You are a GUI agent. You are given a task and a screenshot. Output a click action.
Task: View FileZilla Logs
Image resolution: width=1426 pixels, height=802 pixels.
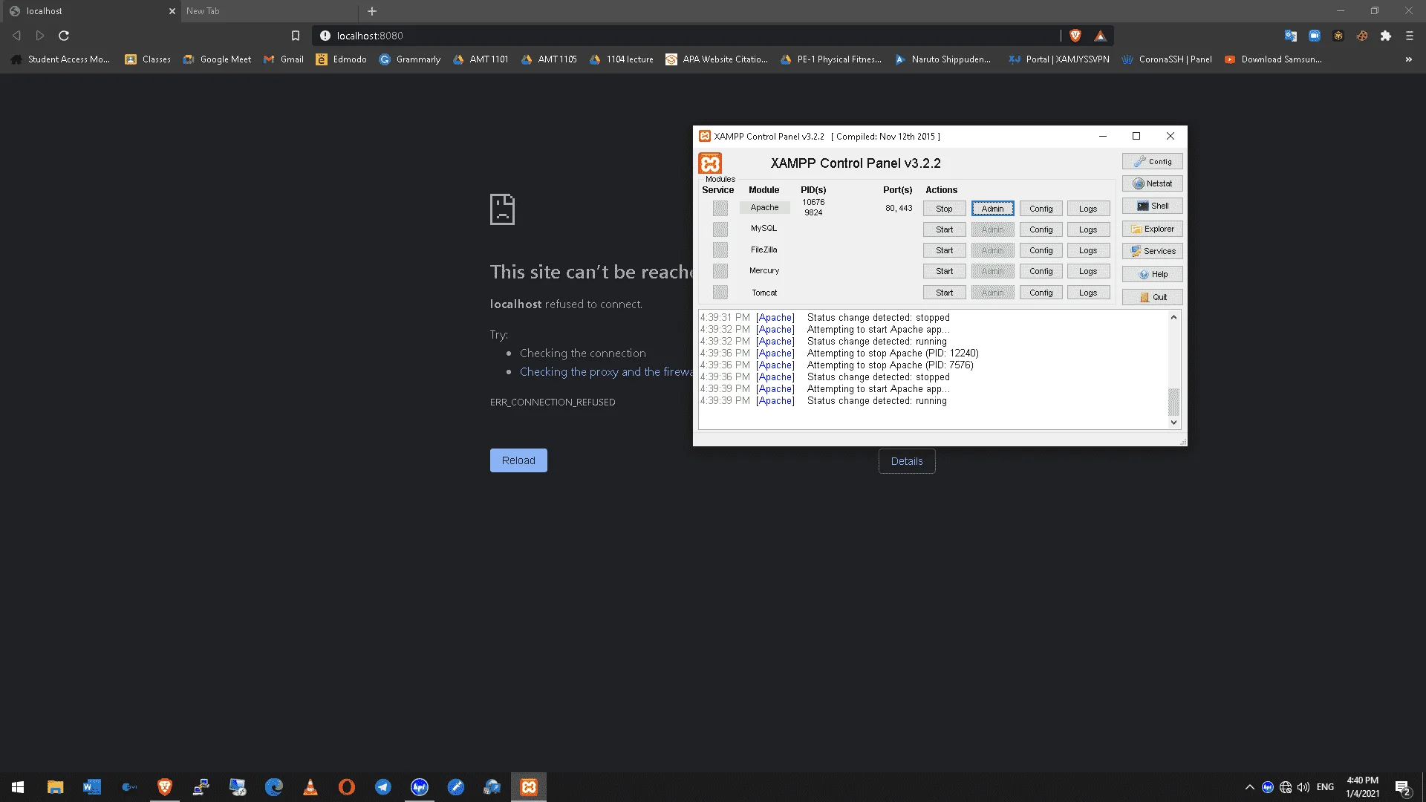[1088, 250]
